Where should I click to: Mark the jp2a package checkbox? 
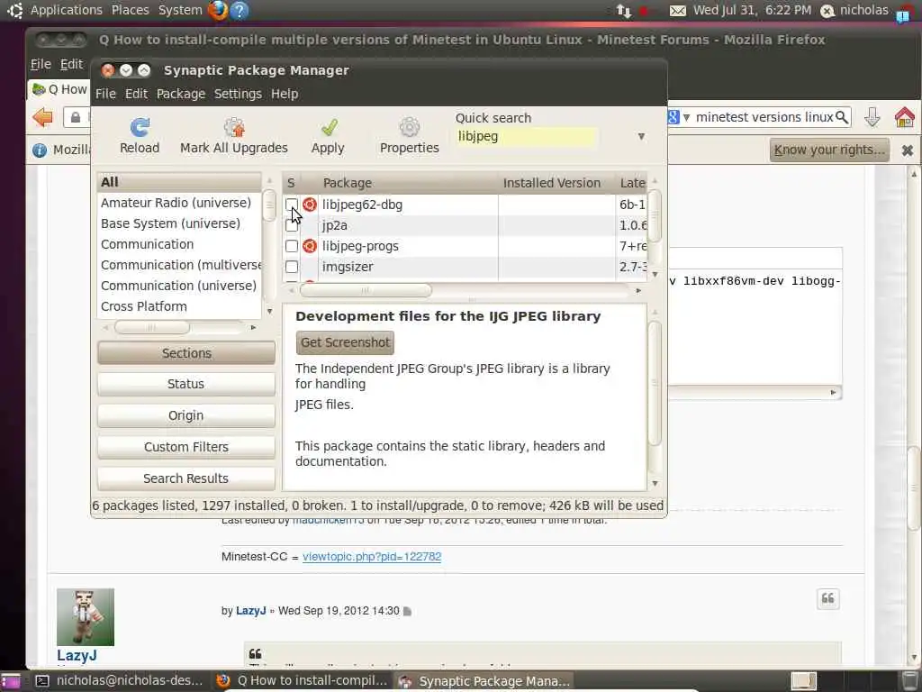[291, 225]
